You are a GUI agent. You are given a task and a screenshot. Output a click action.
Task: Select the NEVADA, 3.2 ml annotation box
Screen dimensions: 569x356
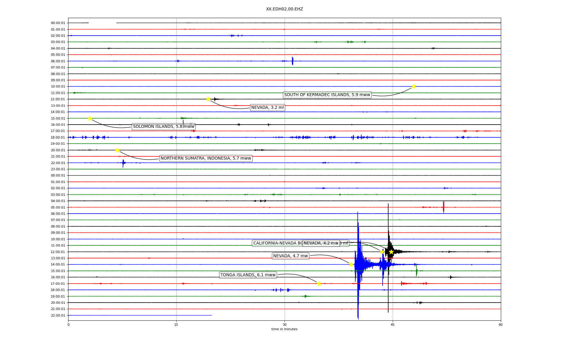(267, 108)
